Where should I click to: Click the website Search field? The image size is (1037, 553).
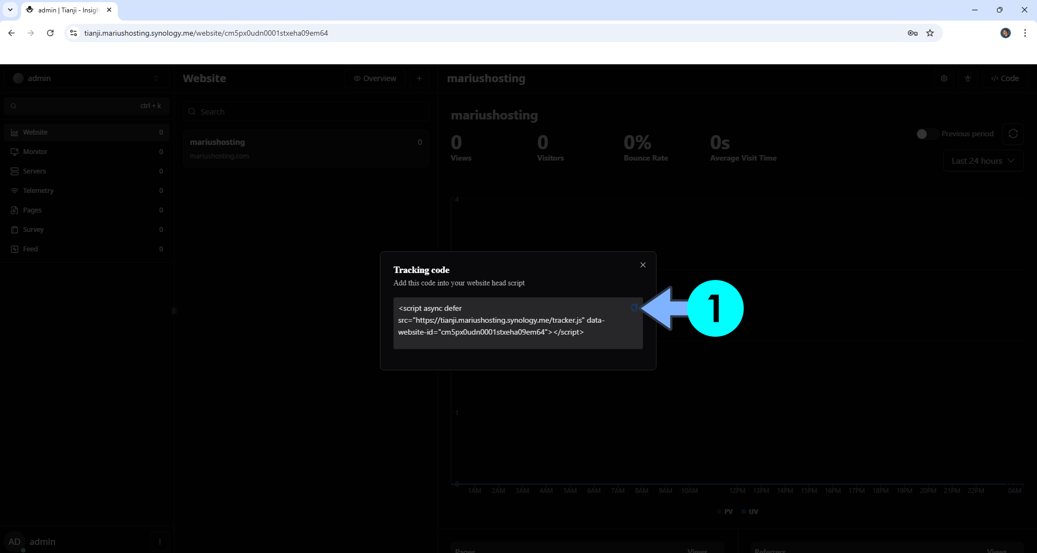(306, 111)
